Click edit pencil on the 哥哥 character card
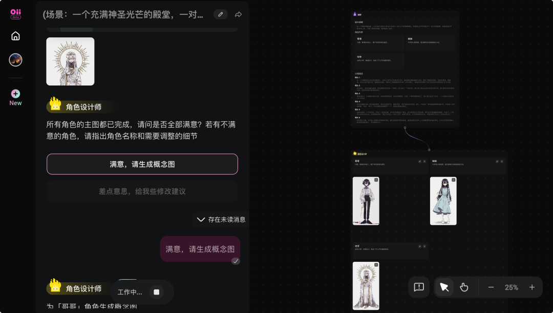Screen dimensions: 553x313 [x=419, y=161]
